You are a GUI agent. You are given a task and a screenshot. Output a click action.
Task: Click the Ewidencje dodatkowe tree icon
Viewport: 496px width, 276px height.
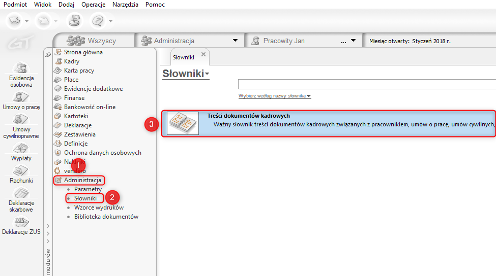point(58,89)
